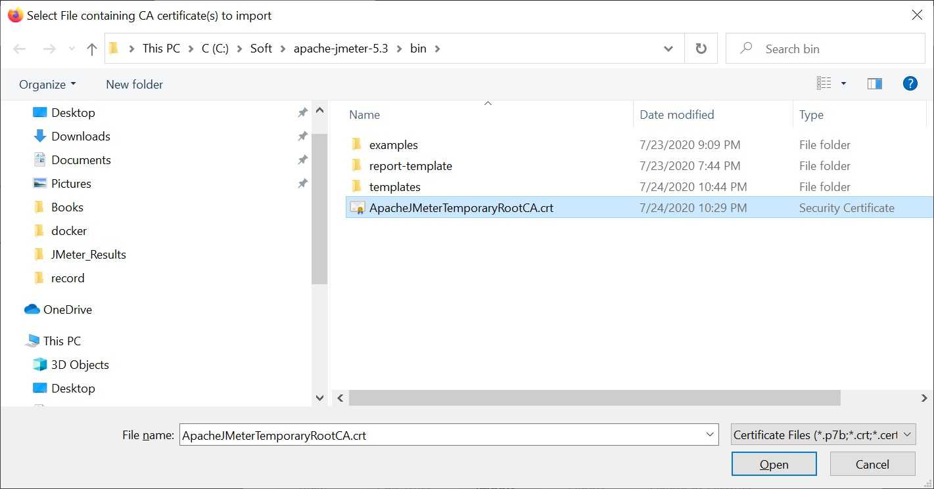Sort files by Date modified column
This screenshot has width=934, height=489.
[676, 115]
